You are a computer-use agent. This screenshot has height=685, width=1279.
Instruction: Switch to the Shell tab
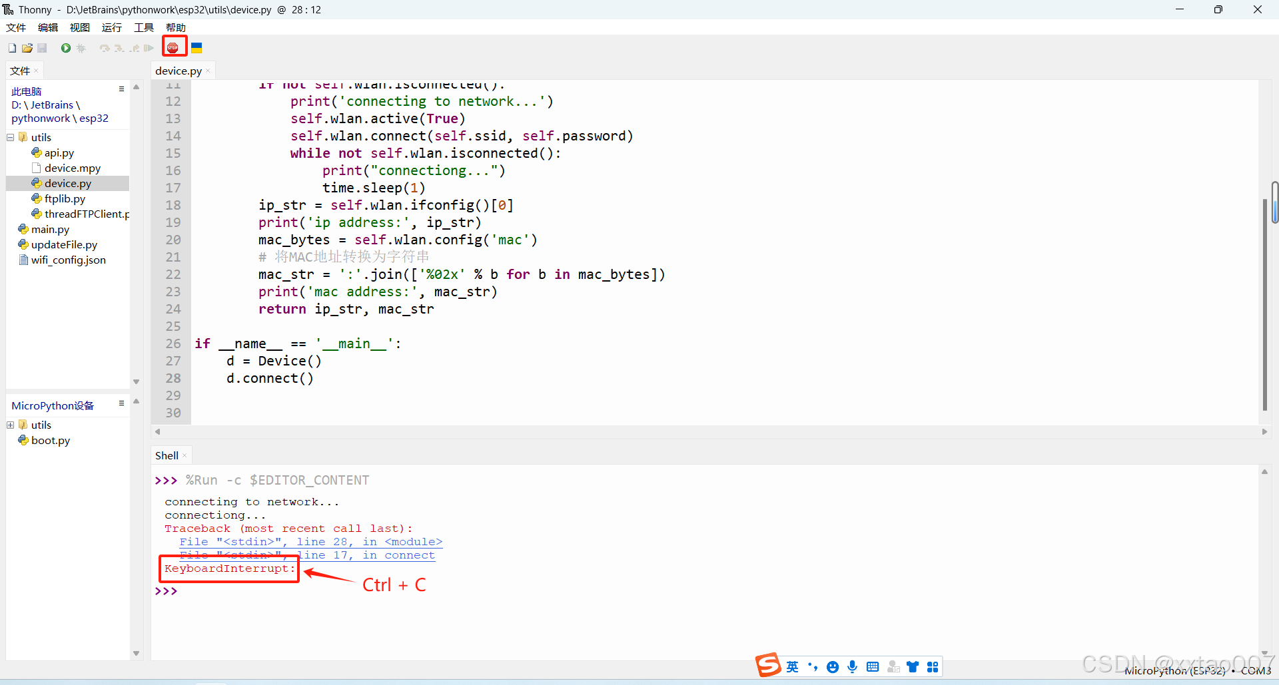click(165, 455)
